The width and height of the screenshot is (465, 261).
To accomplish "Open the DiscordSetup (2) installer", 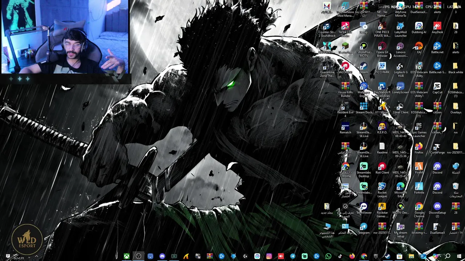I will [x=437, y=210].
